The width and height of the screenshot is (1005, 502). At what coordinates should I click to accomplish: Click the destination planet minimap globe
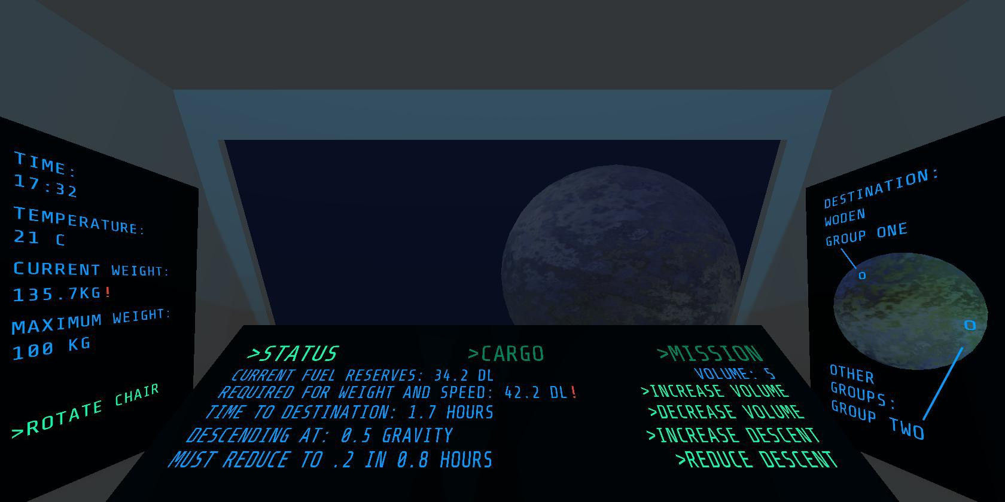coord(910,311)
